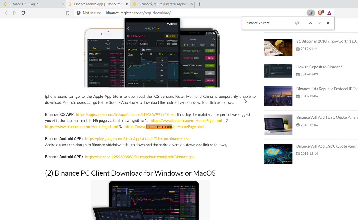This screenshot has height=220, width=358.
Task: Click the How to Deposit article thumbnail
Action: pyautogui.click(x=278, y=71)
